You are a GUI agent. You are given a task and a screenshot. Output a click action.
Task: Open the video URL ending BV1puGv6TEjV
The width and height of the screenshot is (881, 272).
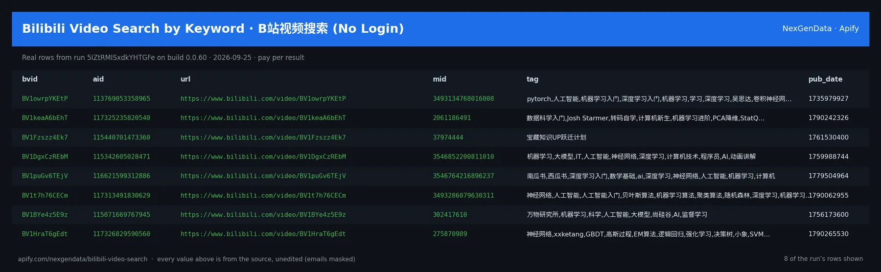tap(263, 176)
